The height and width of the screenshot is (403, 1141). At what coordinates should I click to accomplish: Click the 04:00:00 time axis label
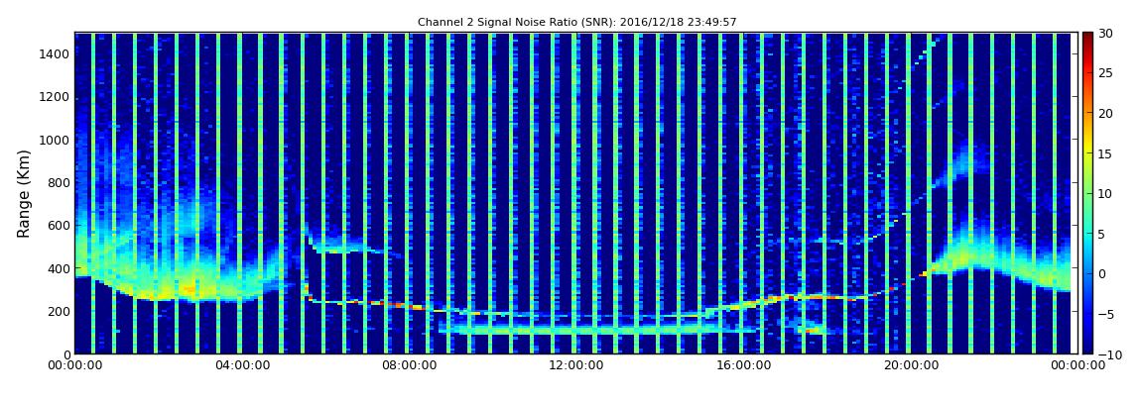(241, 366)
